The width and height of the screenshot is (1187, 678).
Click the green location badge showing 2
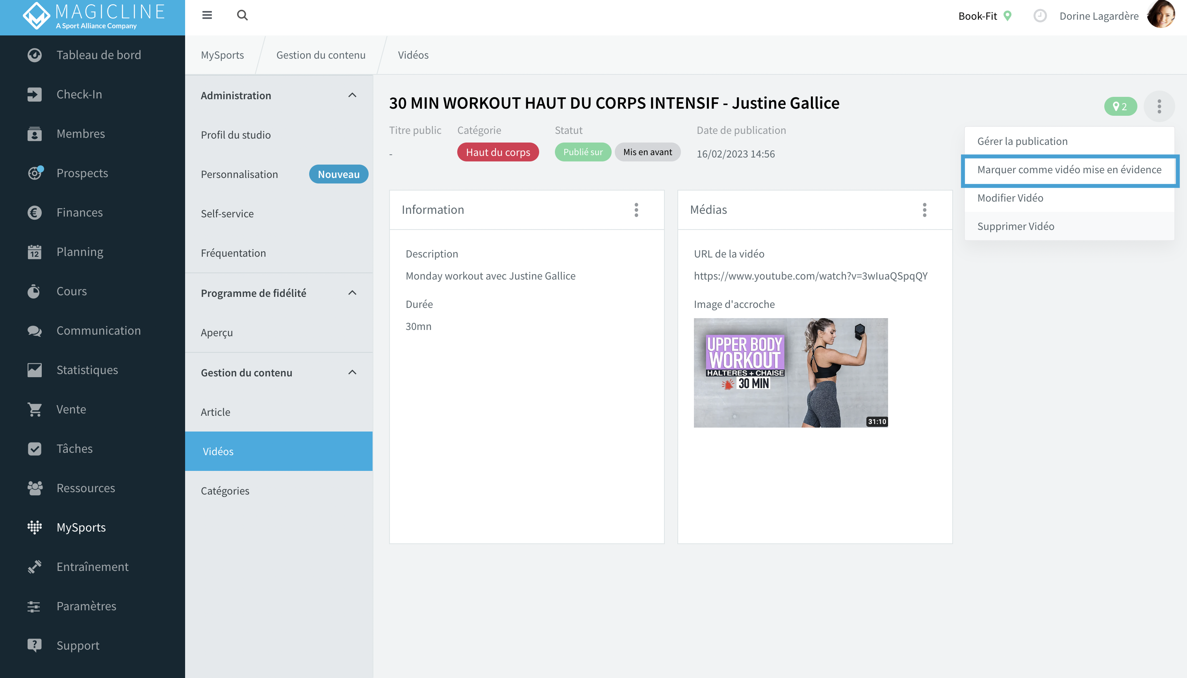tap(1120, 107)
